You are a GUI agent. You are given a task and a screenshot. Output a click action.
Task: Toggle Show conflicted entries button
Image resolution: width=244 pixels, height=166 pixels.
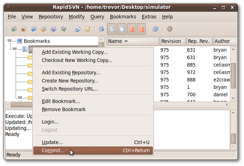coord(142,29)
